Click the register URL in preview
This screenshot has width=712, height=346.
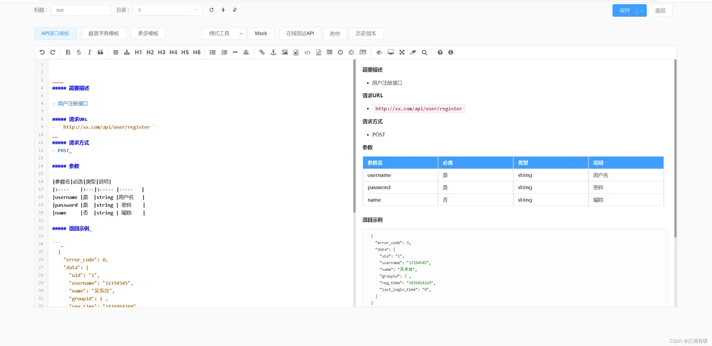[419, 109]
